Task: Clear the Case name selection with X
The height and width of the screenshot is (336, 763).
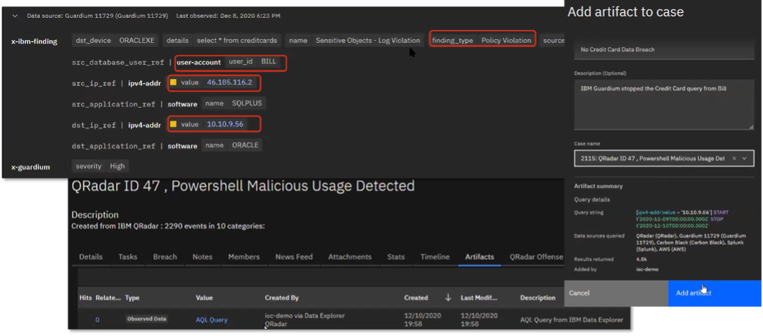Action: 734,158
